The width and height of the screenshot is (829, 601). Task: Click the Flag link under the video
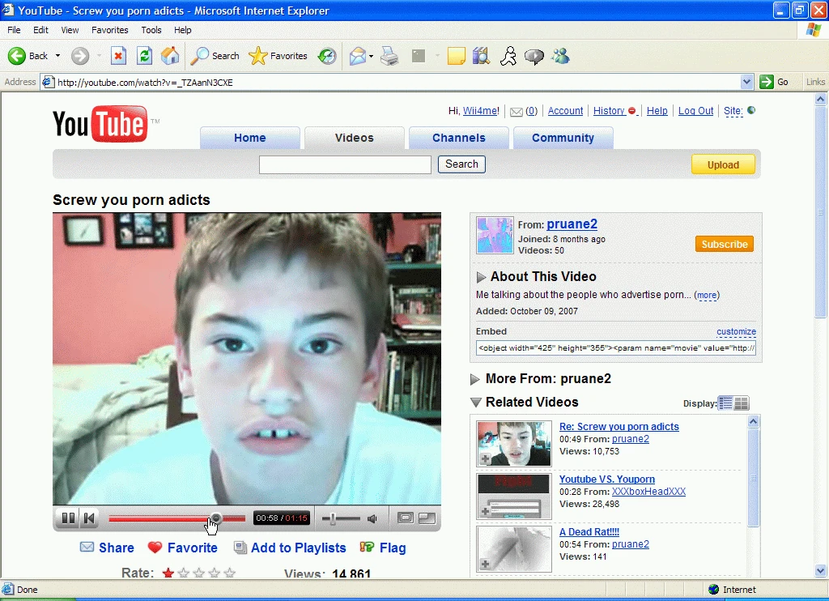tap(383, 548)
